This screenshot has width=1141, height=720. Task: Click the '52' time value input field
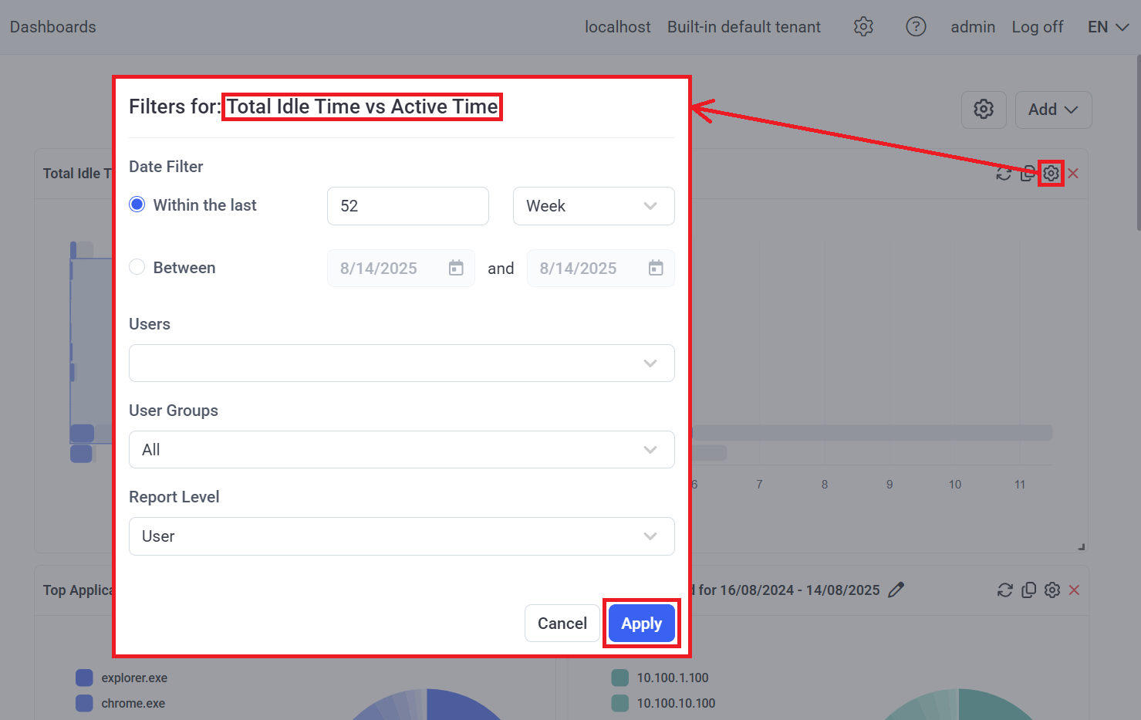[x=407, y=206]
